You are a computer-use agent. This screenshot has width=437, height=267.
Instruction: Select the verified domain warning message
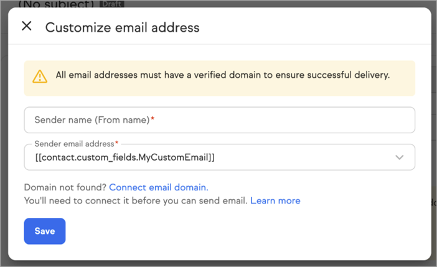222,75
